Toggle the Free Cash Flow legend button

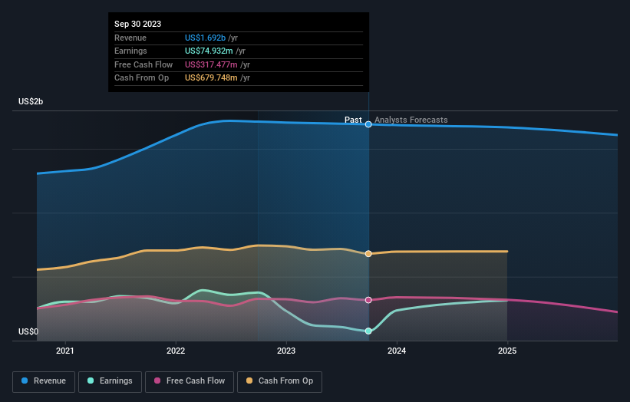[x=190, y=381]
